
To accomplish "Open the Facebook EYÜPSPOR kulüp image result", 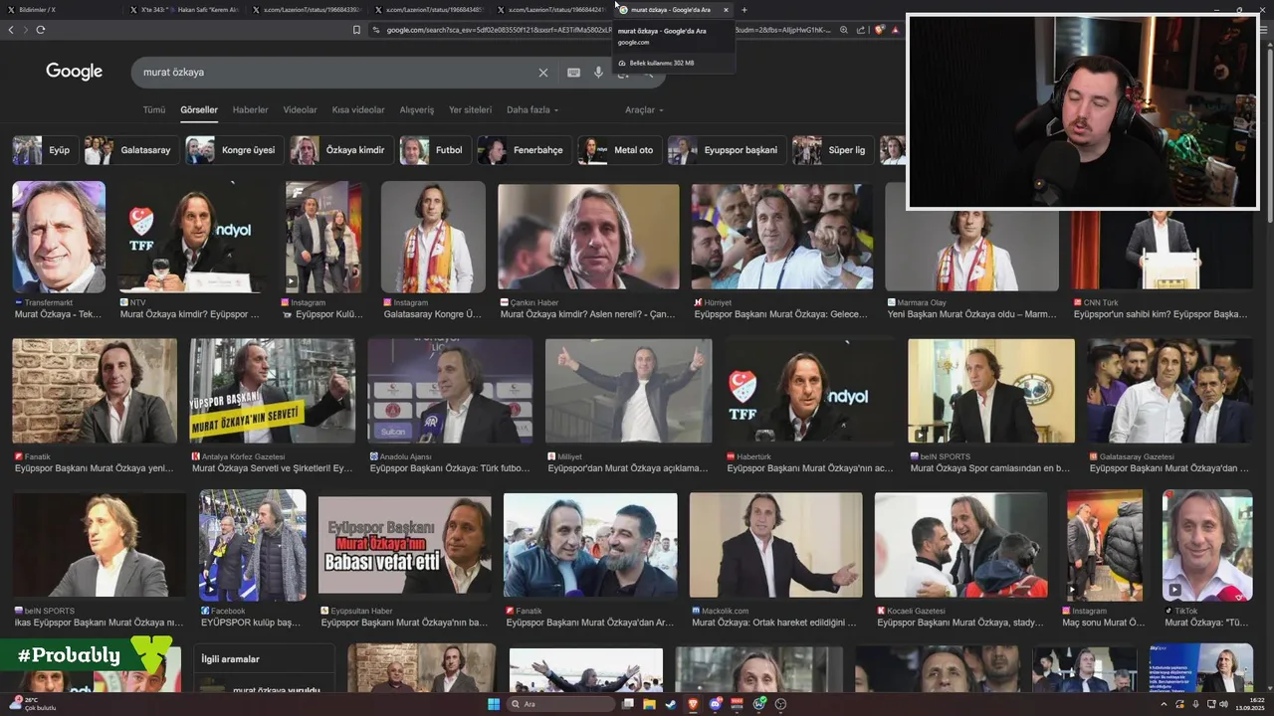I will (253, 546).
